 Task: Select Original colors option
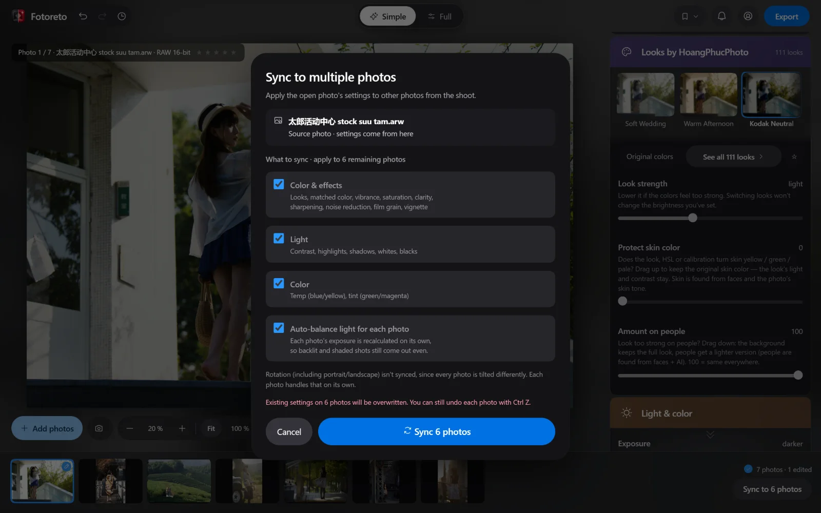pos(650,156)
